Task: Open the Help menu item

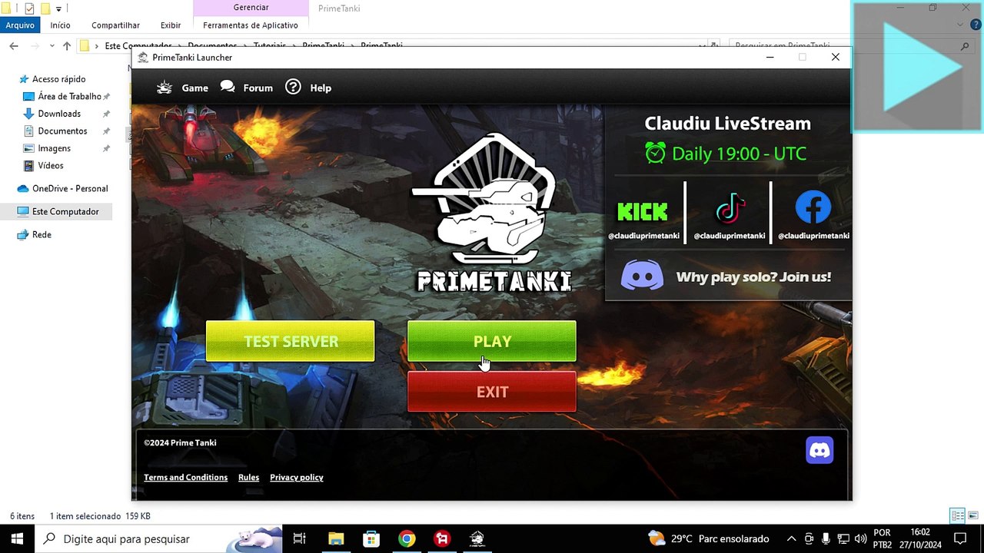Action: click(321, 88)
